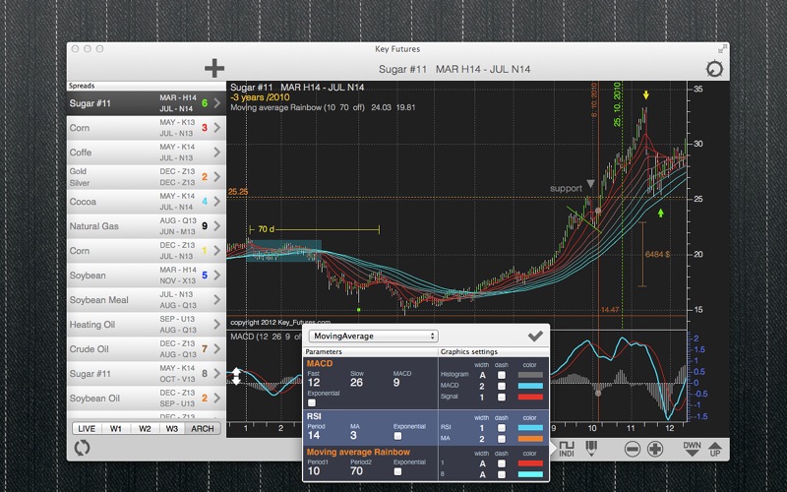
Task: Expand the Heating Oil spread chevron
Action: pos(216,325)
